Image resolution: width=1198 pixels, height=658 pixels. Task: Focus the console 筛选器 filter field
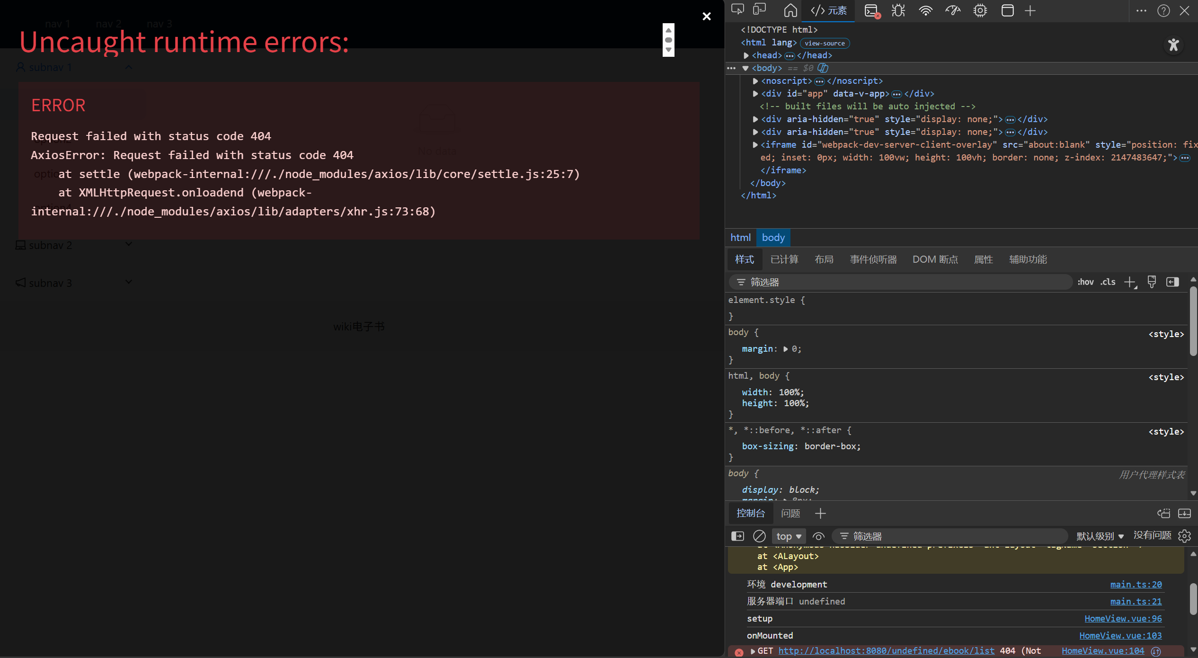[x=950, y=536]
